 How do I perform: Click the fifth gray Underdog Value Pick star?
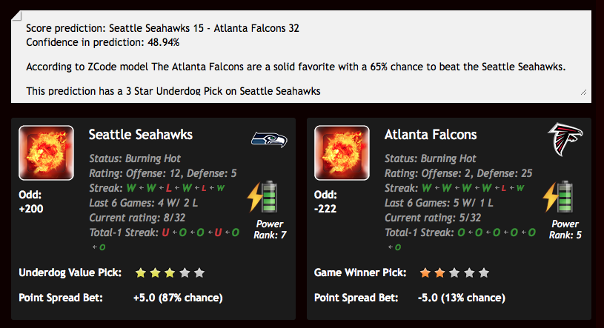click(199, 273)
